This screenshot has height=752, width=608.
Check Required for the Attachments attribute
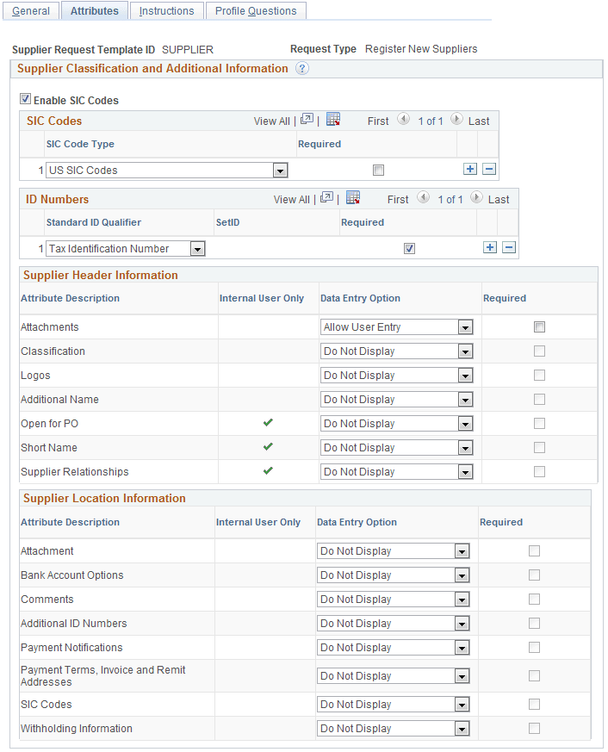(539, 326)
